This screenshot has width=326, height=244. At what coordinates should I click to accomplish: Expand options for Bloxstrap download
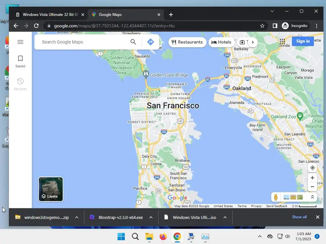coord(151,217)
